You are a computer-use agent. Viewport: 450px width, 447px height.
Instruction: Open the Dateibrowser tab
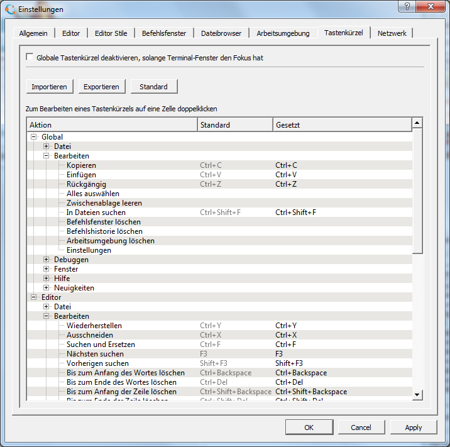(x=221, y=33)
